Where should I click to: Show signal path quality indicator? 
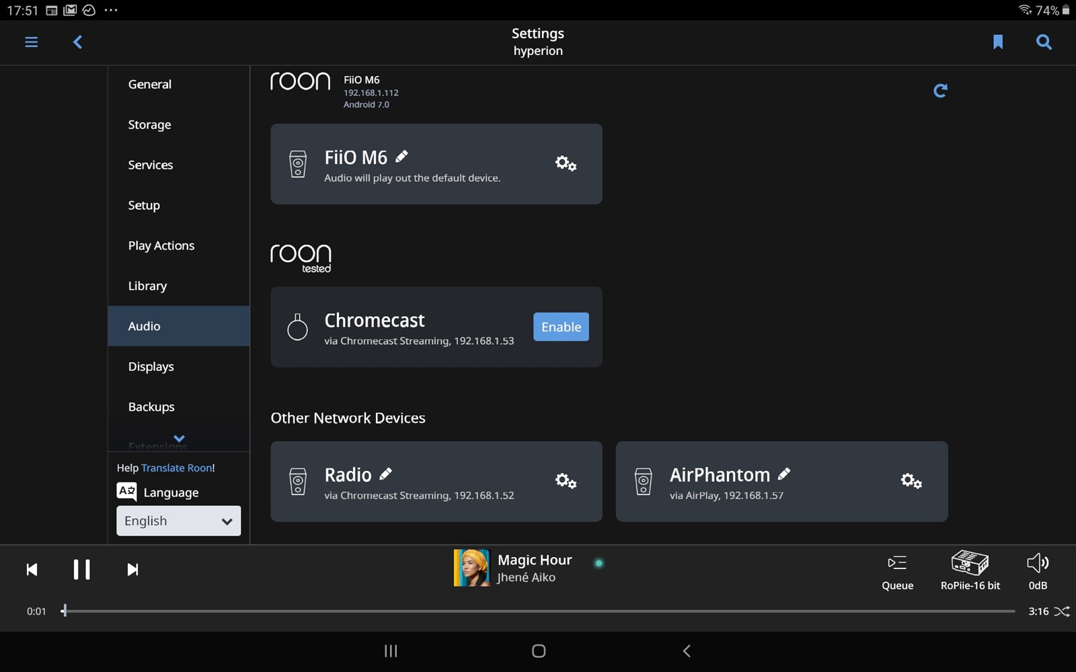[x=599, y=563]
